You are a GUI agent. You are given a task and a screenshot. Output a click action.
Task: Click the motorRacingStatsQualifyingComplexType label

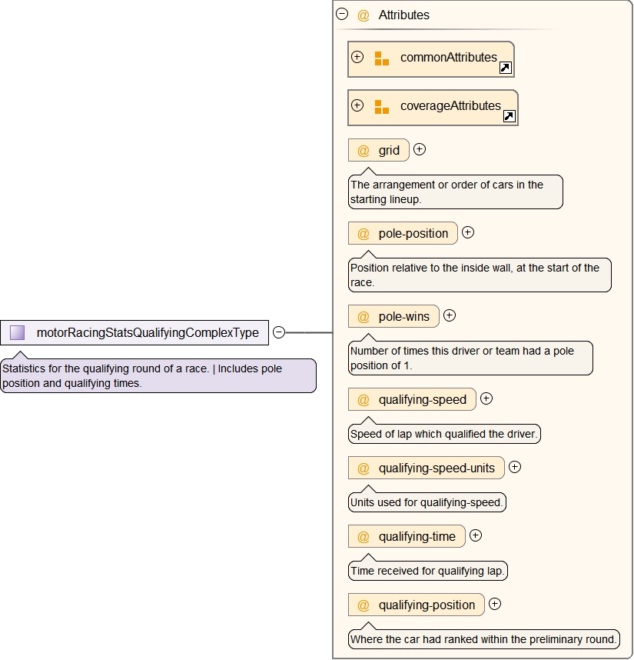(x=148, y=333)
